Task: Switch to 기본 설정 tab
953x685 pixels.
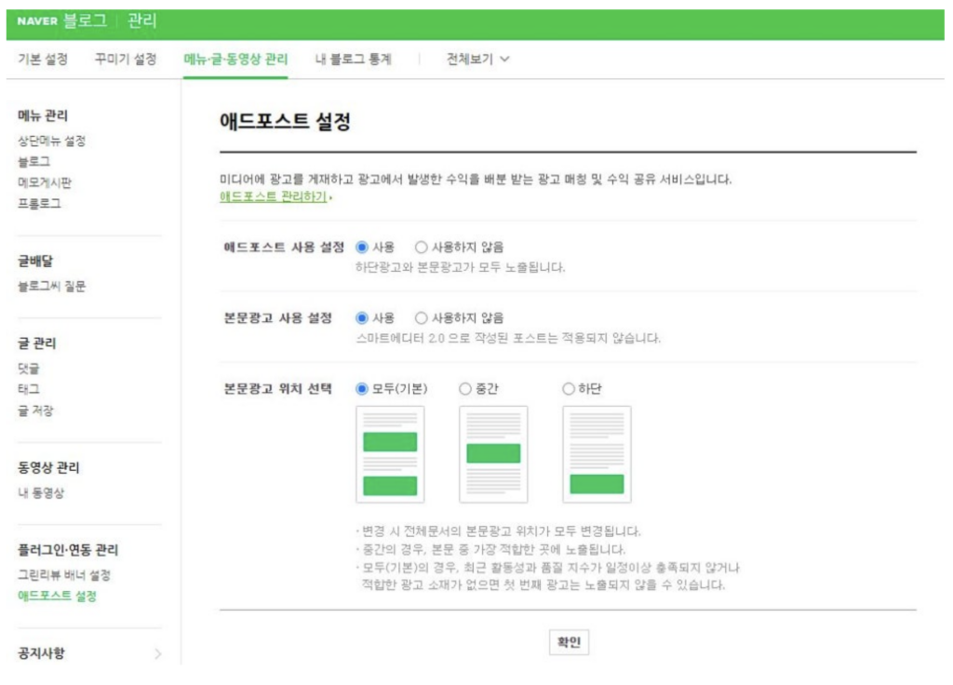Action: click(43, 59)
